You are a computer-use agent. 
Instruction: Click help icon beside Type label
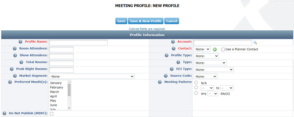(179, 62)
